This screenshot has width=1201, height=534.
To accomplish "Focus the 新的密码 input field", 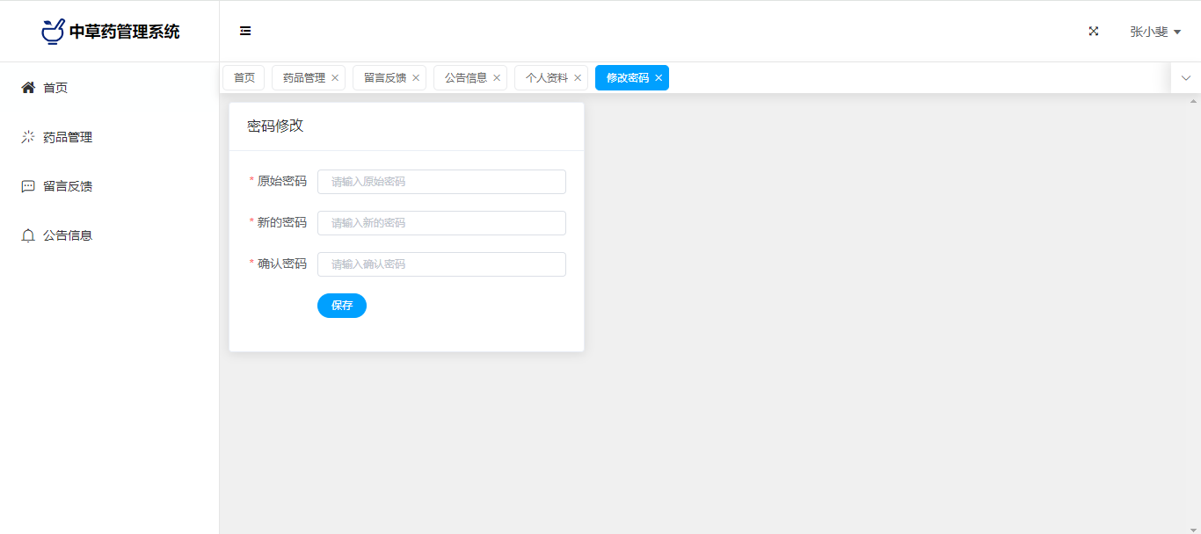I will [x=441, y=223].
